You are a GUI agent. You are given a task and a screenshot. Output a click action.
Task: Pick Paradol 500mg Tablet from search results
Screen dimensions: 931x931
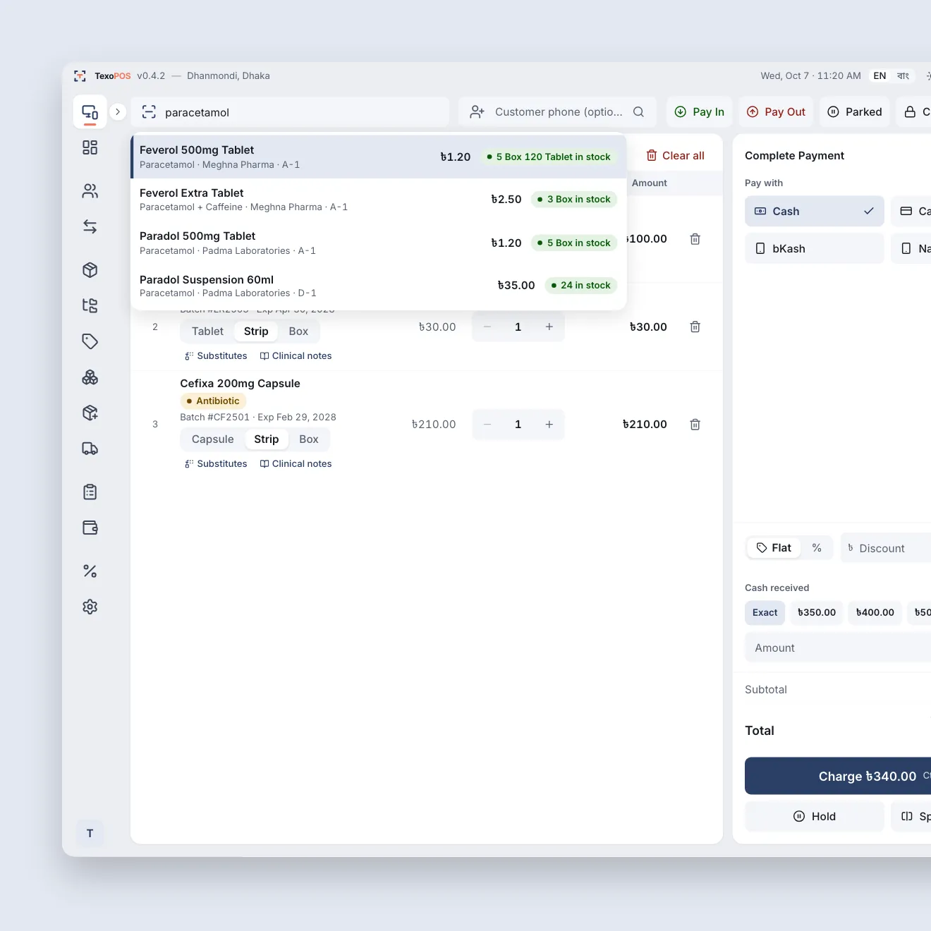tap(379, 243)
